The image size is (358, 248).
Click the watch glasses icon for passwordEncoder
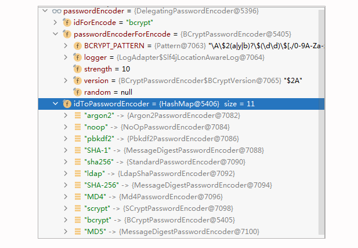click(x=56, y=10)
